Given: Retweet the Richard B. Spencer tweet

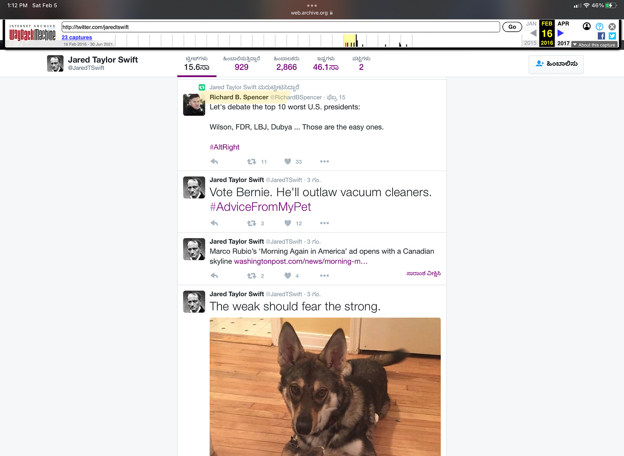Looking at the screenshot, I should pyautogui.click(x=252, y=162).
